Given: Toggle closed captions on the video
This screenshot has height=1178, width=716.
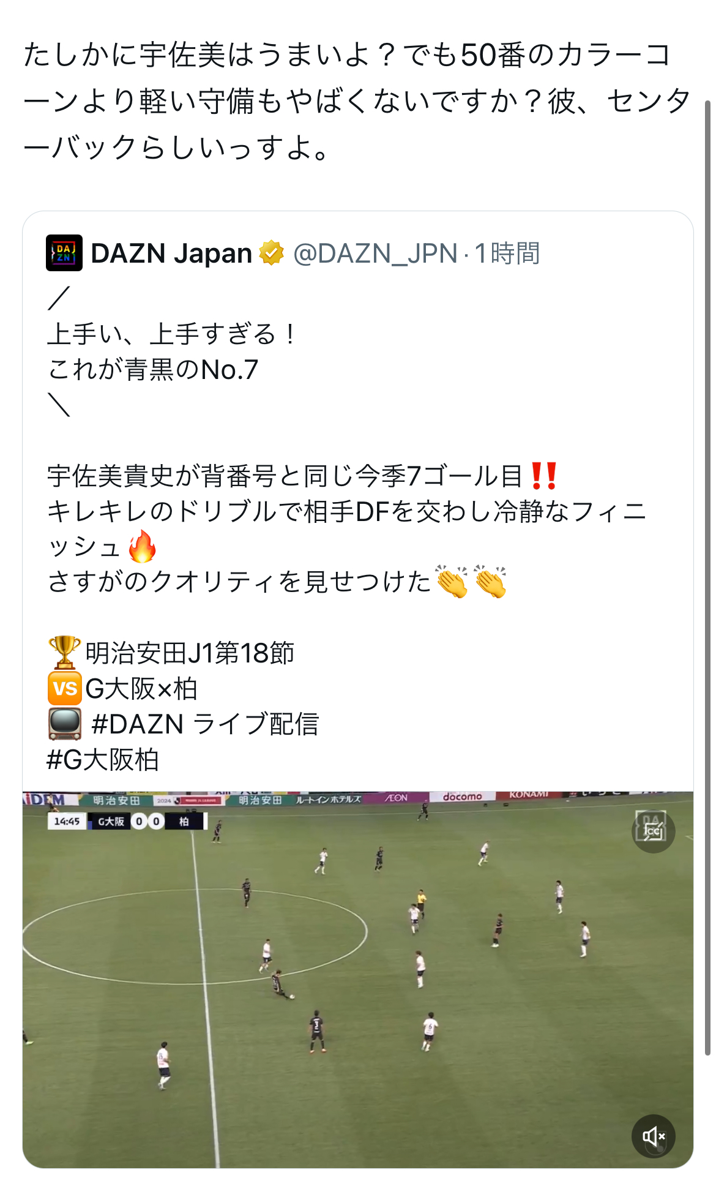Looking at the screenshot, I should pyautogui.click(x=653, y=831).
